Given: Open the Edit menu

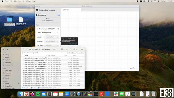Looking at the screenshot, I should point(15,1).
